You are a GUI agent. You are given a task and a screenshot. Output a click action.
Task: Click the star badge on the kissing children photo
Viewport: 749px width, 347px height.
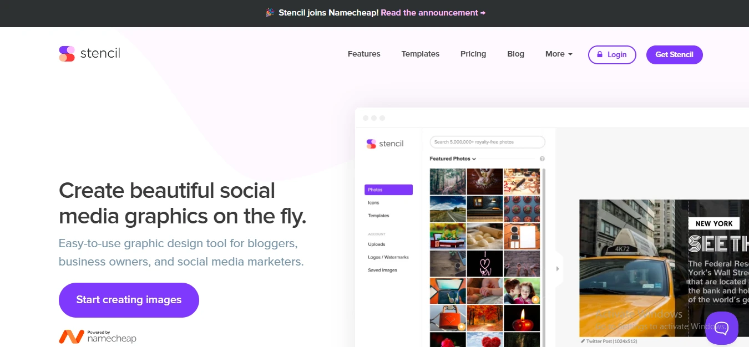535,299
